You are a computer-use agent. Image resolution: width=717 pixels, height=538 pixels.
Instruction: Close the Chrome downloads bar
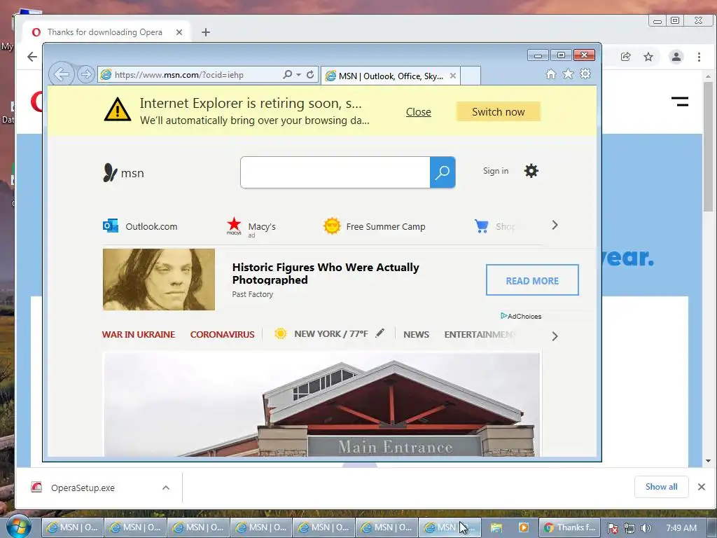tap(702, 487)
